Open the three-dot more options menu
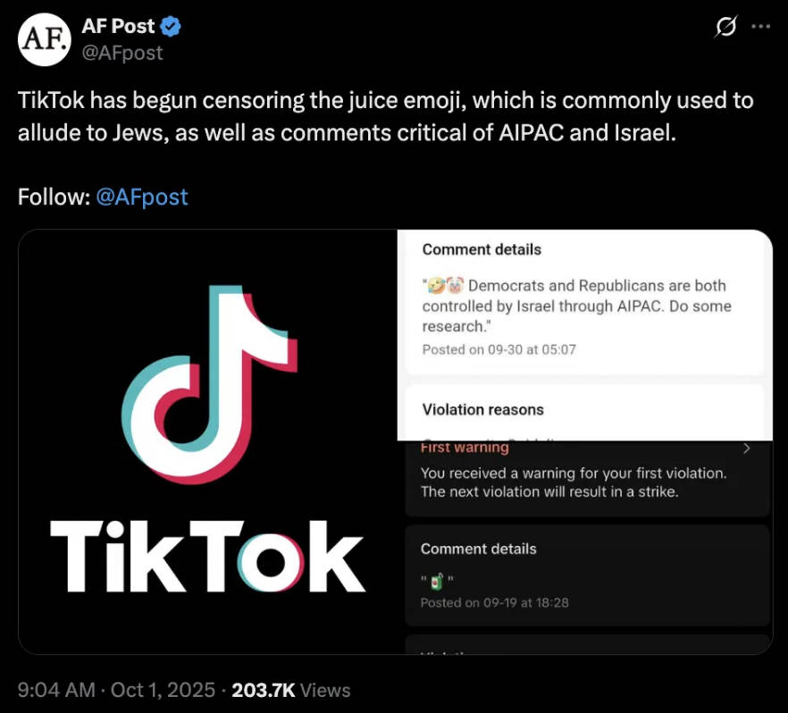 pyautogui.click(x=760, y=27)
